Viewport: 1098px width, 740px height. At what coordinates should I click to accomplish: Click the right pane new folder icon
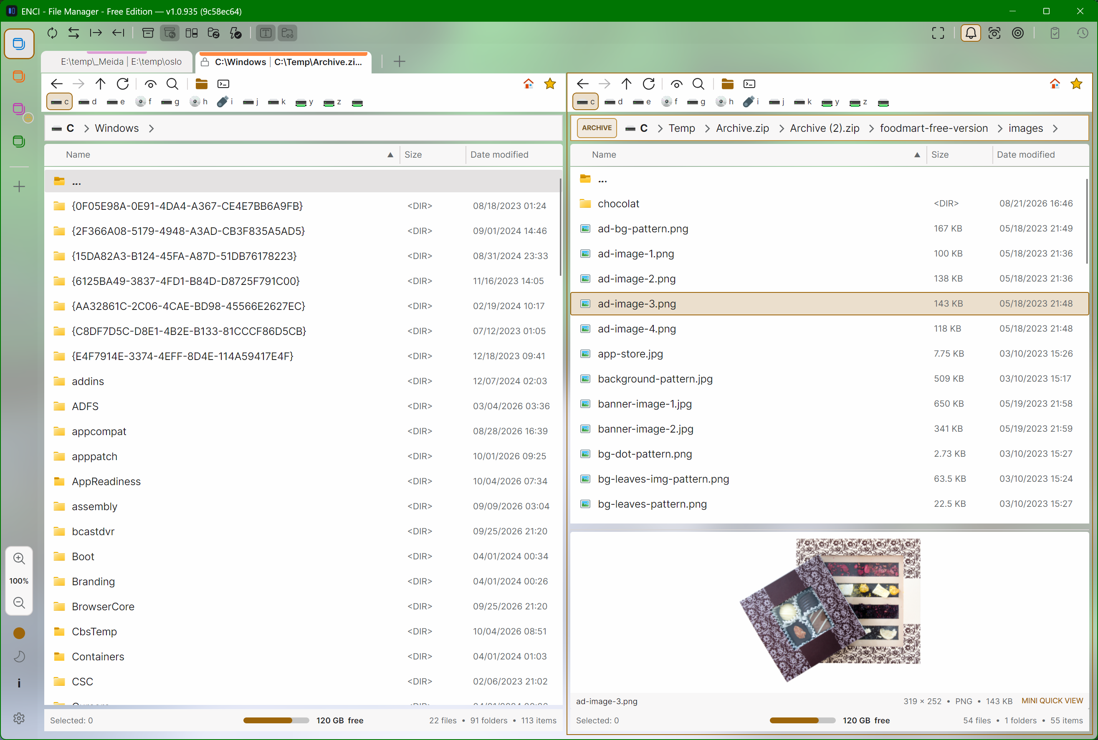[727, 84]
